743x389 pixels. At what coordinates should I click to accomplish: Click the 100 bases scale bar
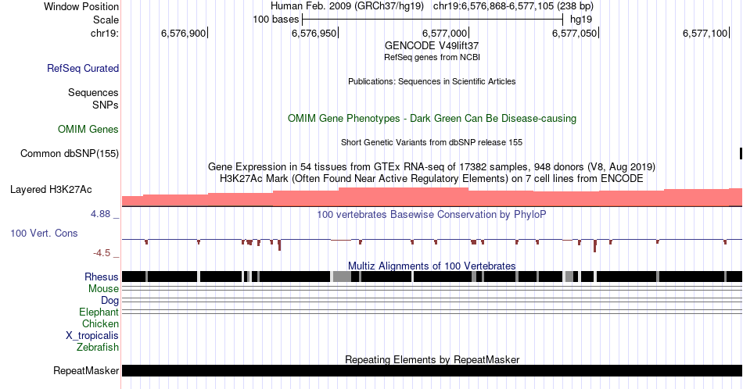(433, 20)
